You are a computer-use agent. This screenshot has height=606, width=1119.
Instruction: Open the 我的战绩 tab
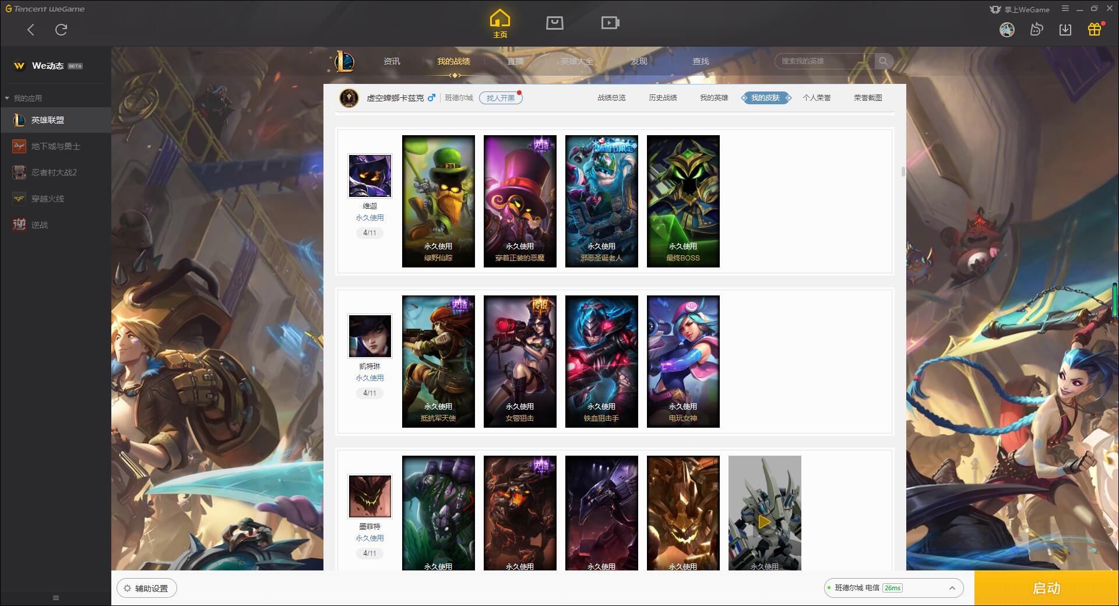[x=453, y=61]
